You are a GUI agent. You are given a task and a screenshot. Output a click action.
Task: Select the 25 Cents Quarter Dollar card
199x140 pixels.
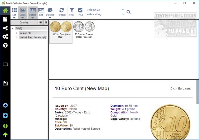click(x=84, y=30)
